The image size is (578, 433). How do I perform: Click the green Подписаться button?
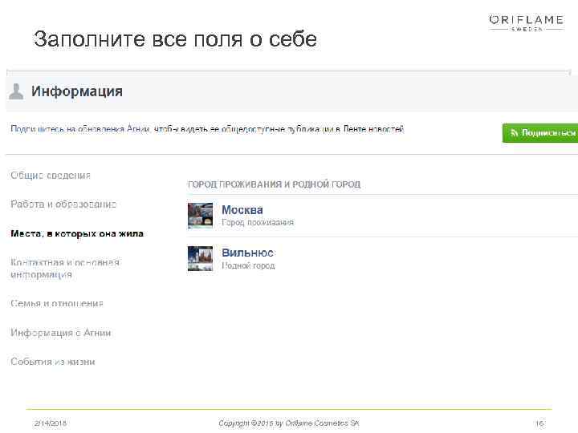540,133
